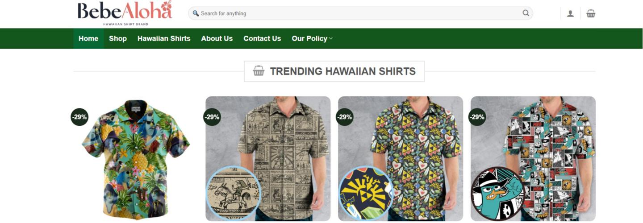Open the pineapple tropical shirt product
Screen dimensions: 643x223
[x=136, y=161]
